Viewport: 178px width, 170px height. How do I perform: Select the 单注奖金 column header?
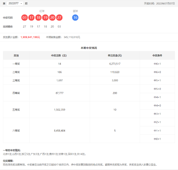click(x=115, y=55)
